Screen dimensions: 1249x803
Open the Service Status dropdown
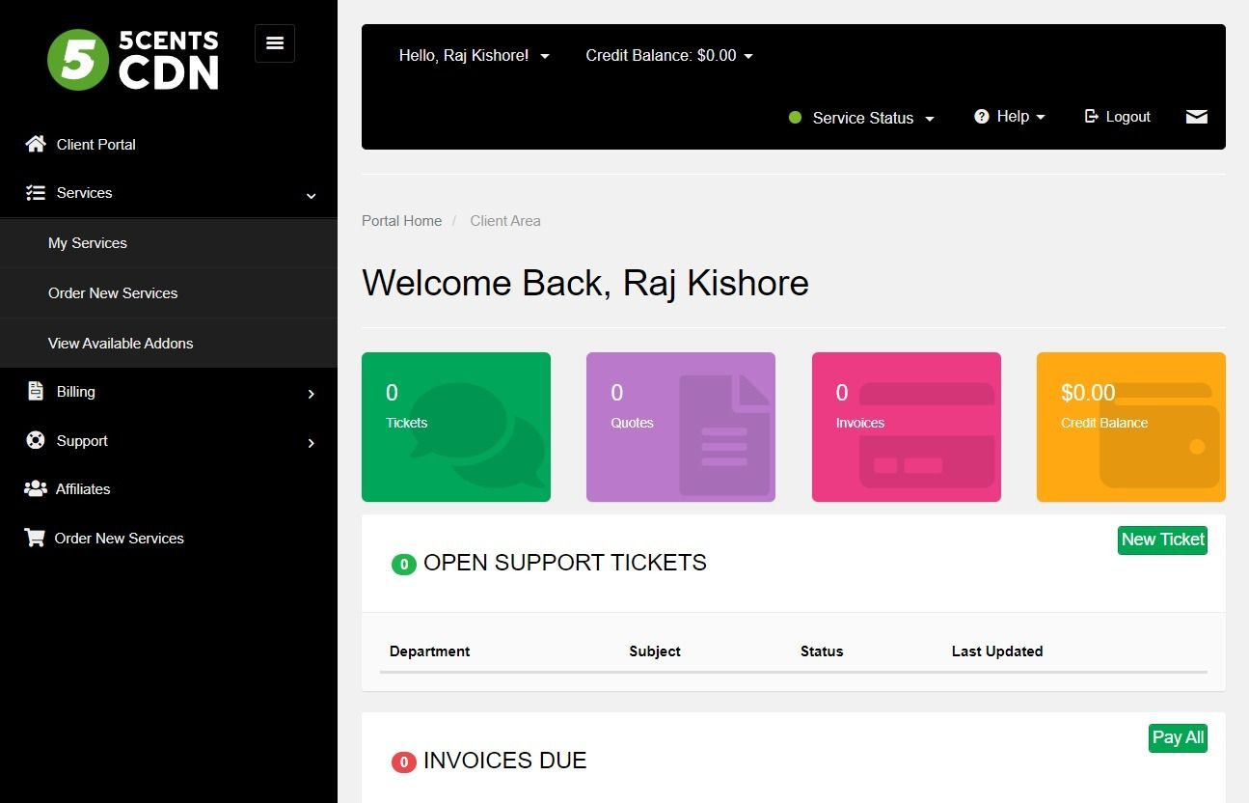tap(862, 118)
